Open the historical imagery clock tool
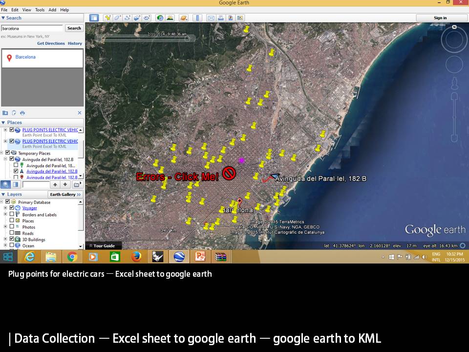This screenshot has height=352, width=469. tap(160, 18)
